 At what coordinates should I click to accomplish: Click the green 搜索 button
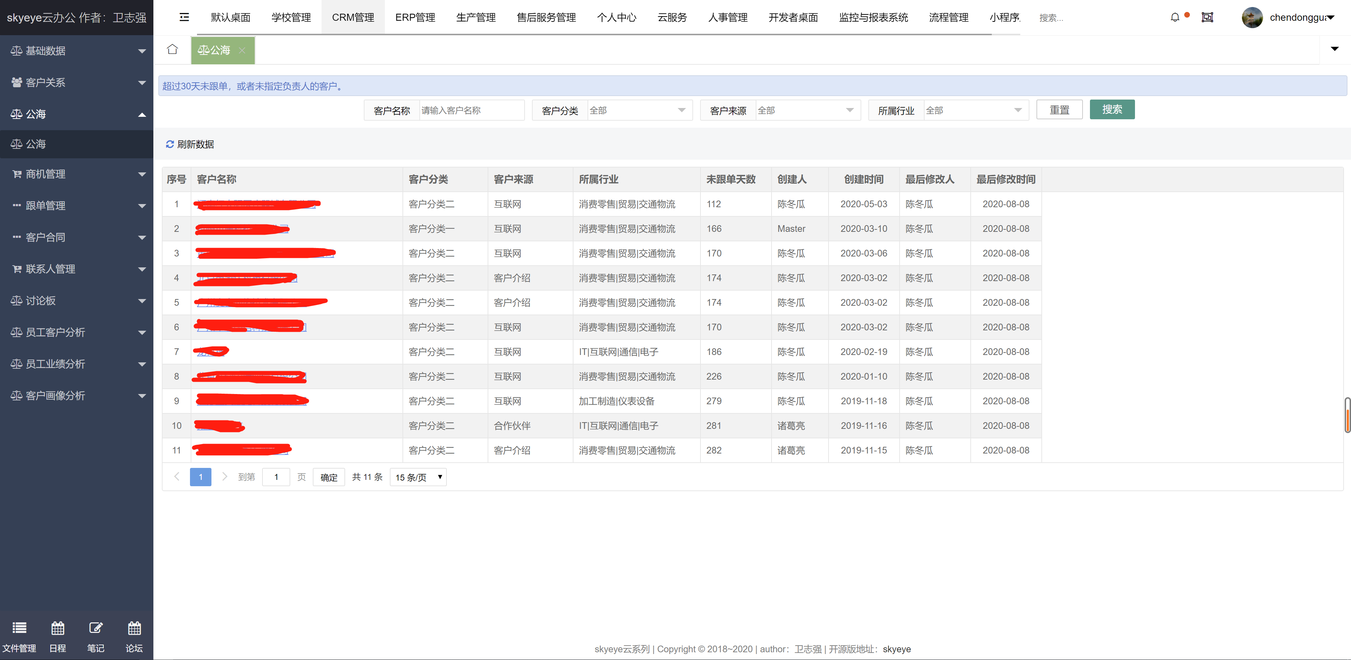pyautogui.click(x=1112, y=110)
